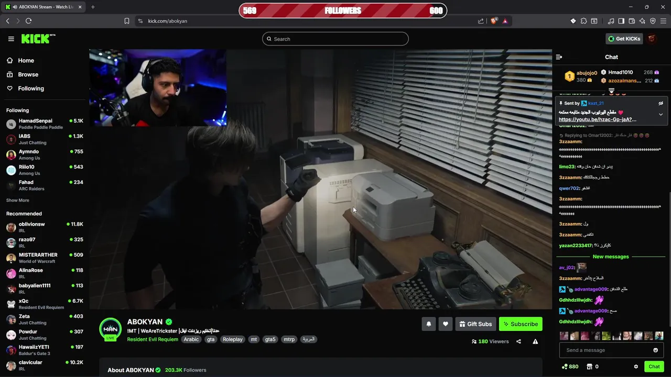Click kazt_21 username in pinned message
671x377 pixels.
(596, 103)
